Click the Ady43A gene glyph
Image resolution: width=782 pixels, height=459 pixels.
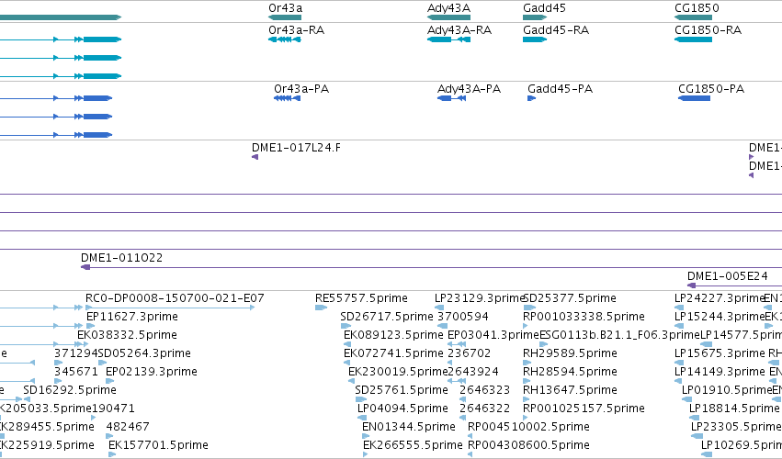click(448, 17)
